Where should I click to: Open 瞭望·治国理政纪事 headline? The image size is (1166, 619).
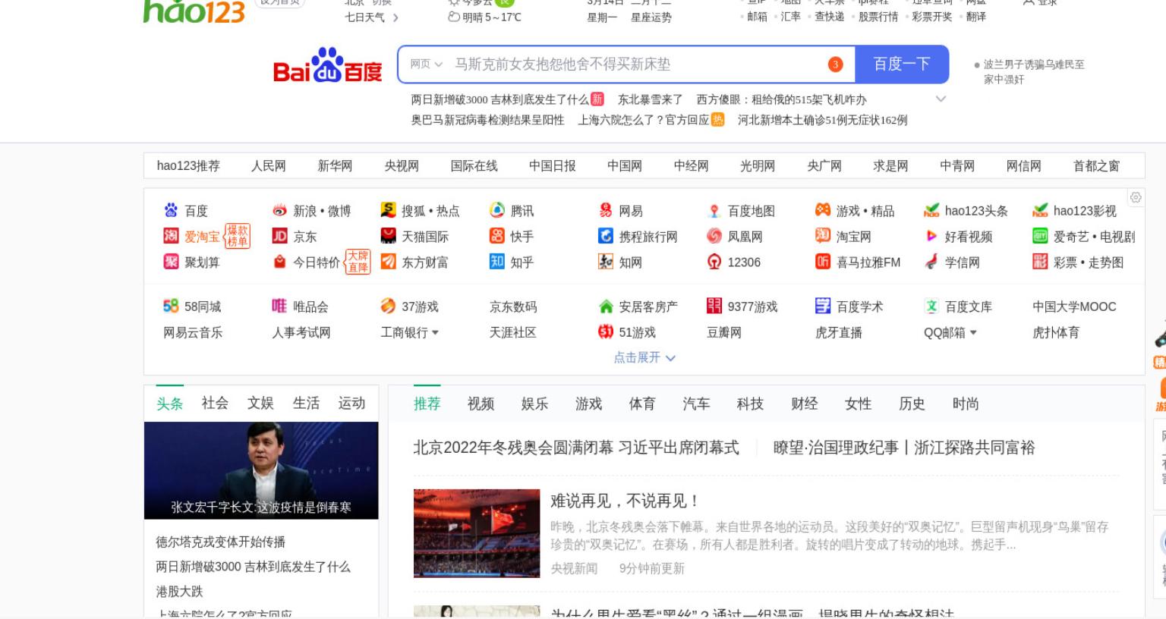tap(903, 448)
